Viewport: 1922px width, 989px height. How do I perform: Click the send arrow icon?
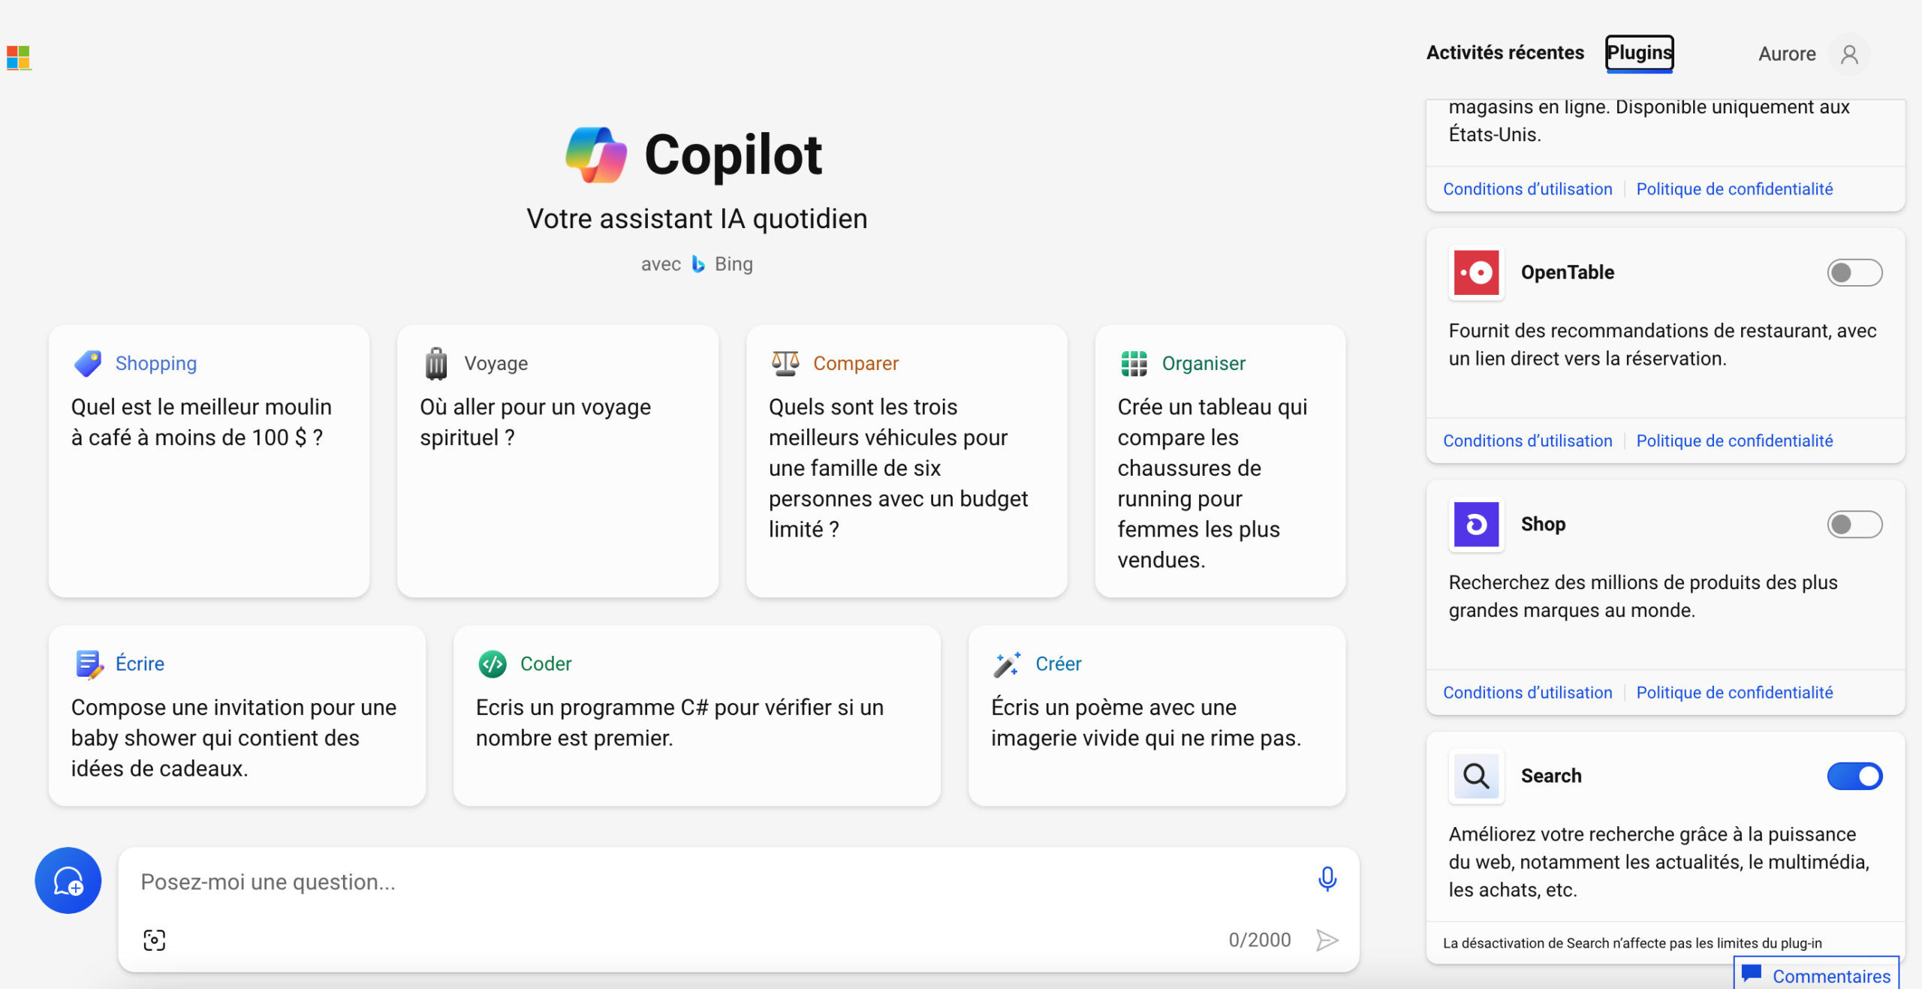[x=1327, y=939]
